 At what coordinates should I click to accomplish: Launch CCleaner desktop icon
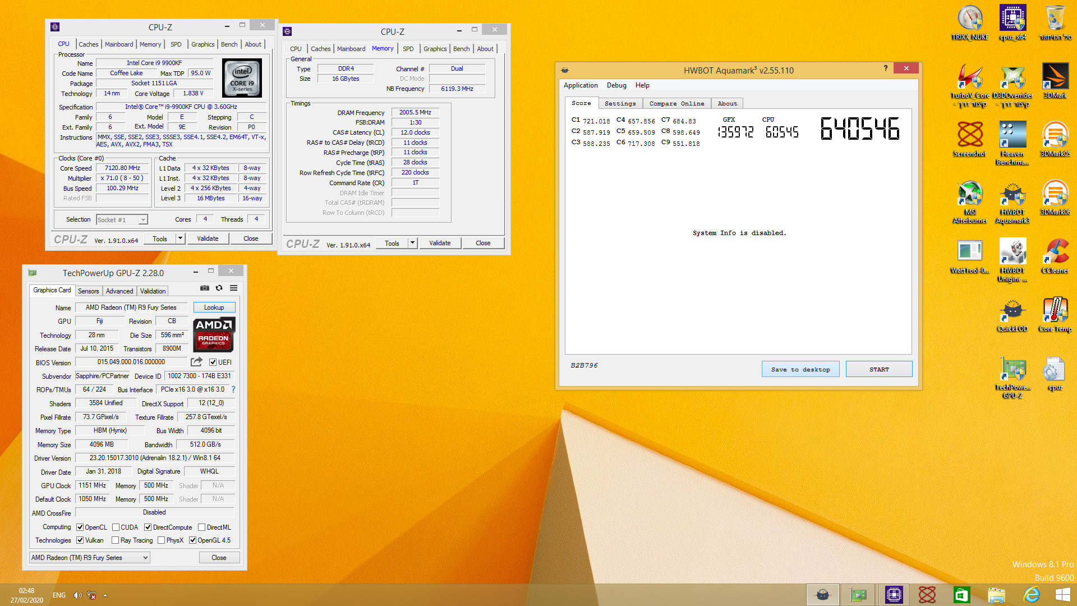[1055, 256]
